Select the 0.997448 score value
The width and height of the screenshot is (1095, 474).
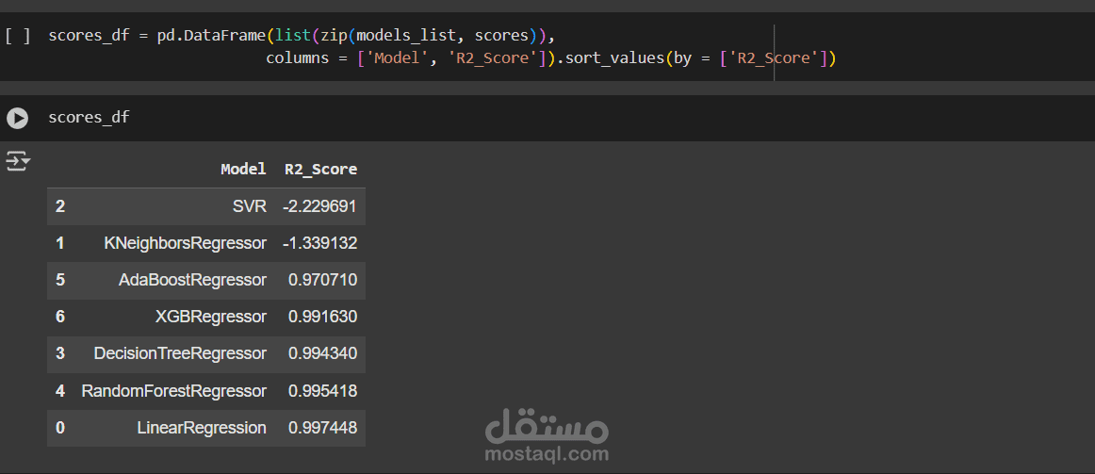(x=322, y=428)
